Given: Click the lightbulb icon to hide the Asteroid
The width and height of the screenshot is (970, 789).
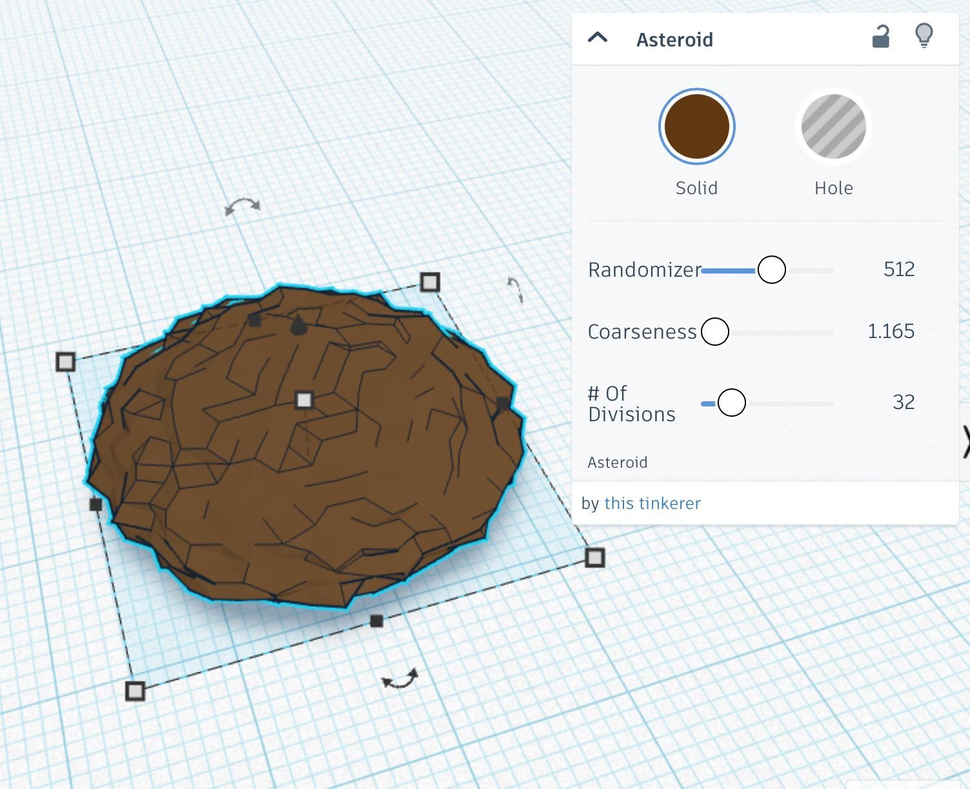Looking at the screenshot, I should point(924,37).
